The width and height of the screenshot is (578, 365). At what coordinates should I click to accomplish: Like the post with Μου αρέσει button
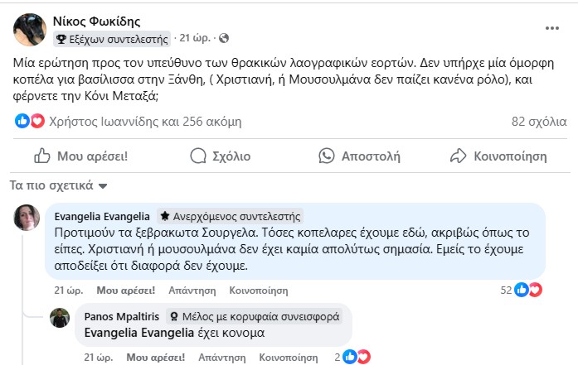pos(80,156)
